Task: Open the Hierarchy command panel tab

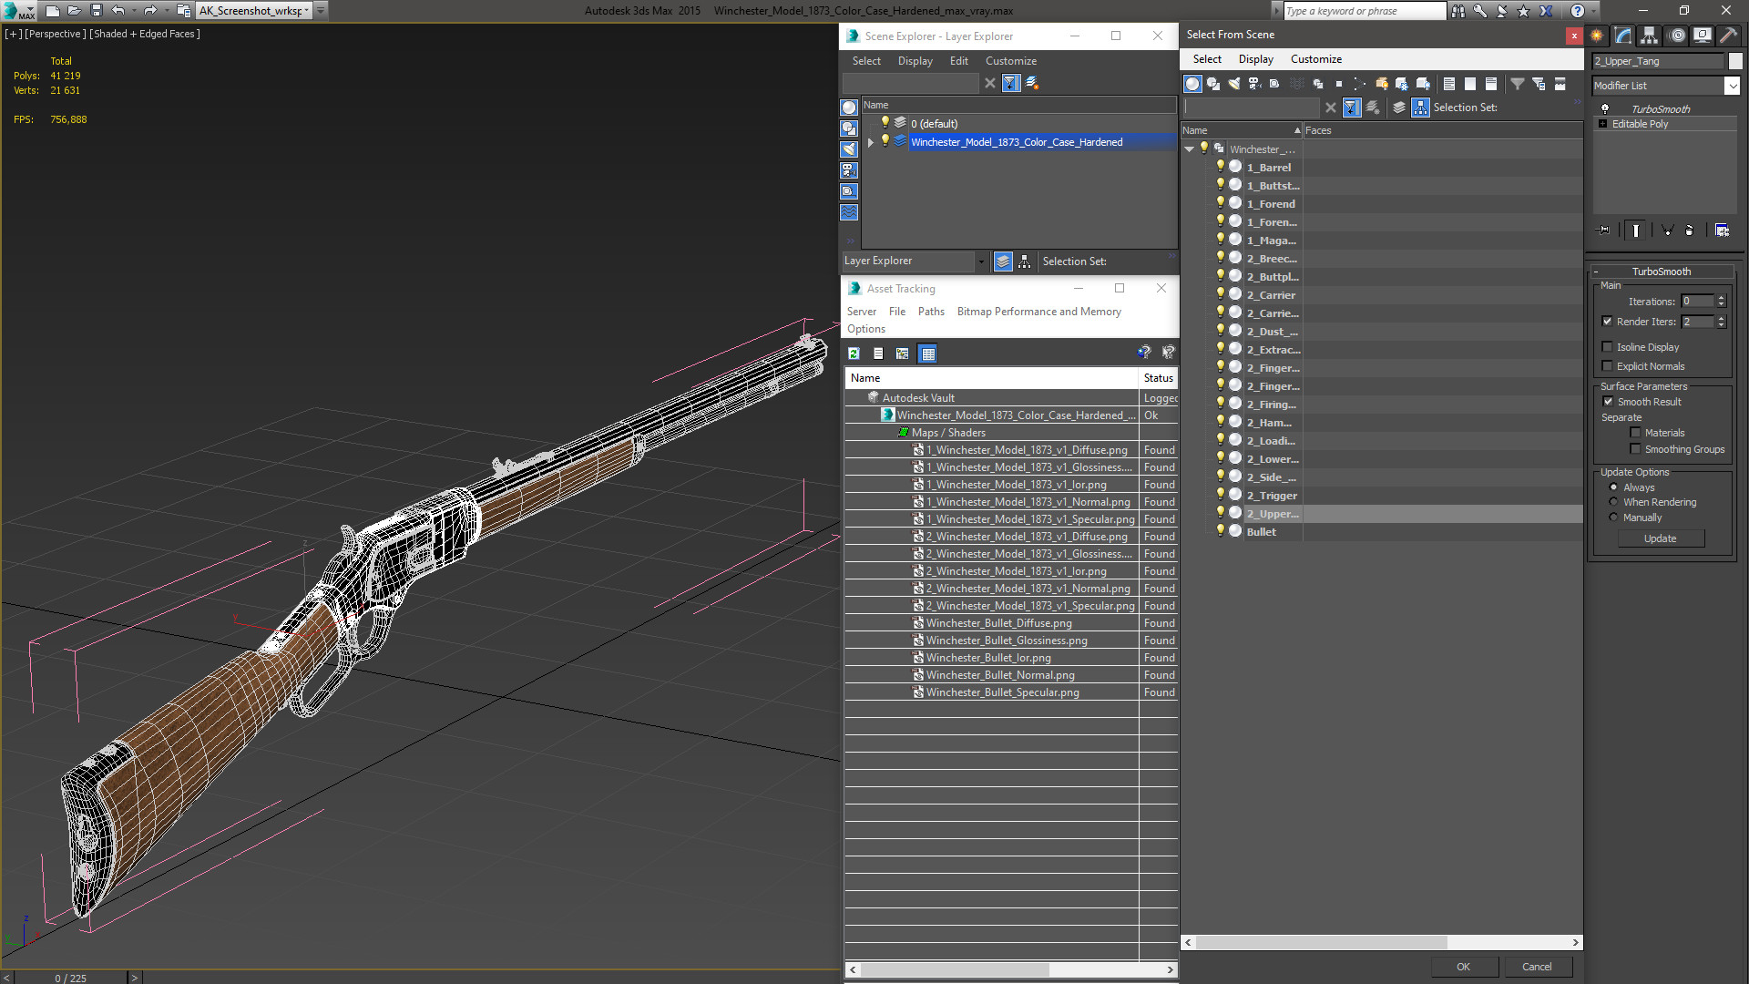Action: pos(1650,36)
